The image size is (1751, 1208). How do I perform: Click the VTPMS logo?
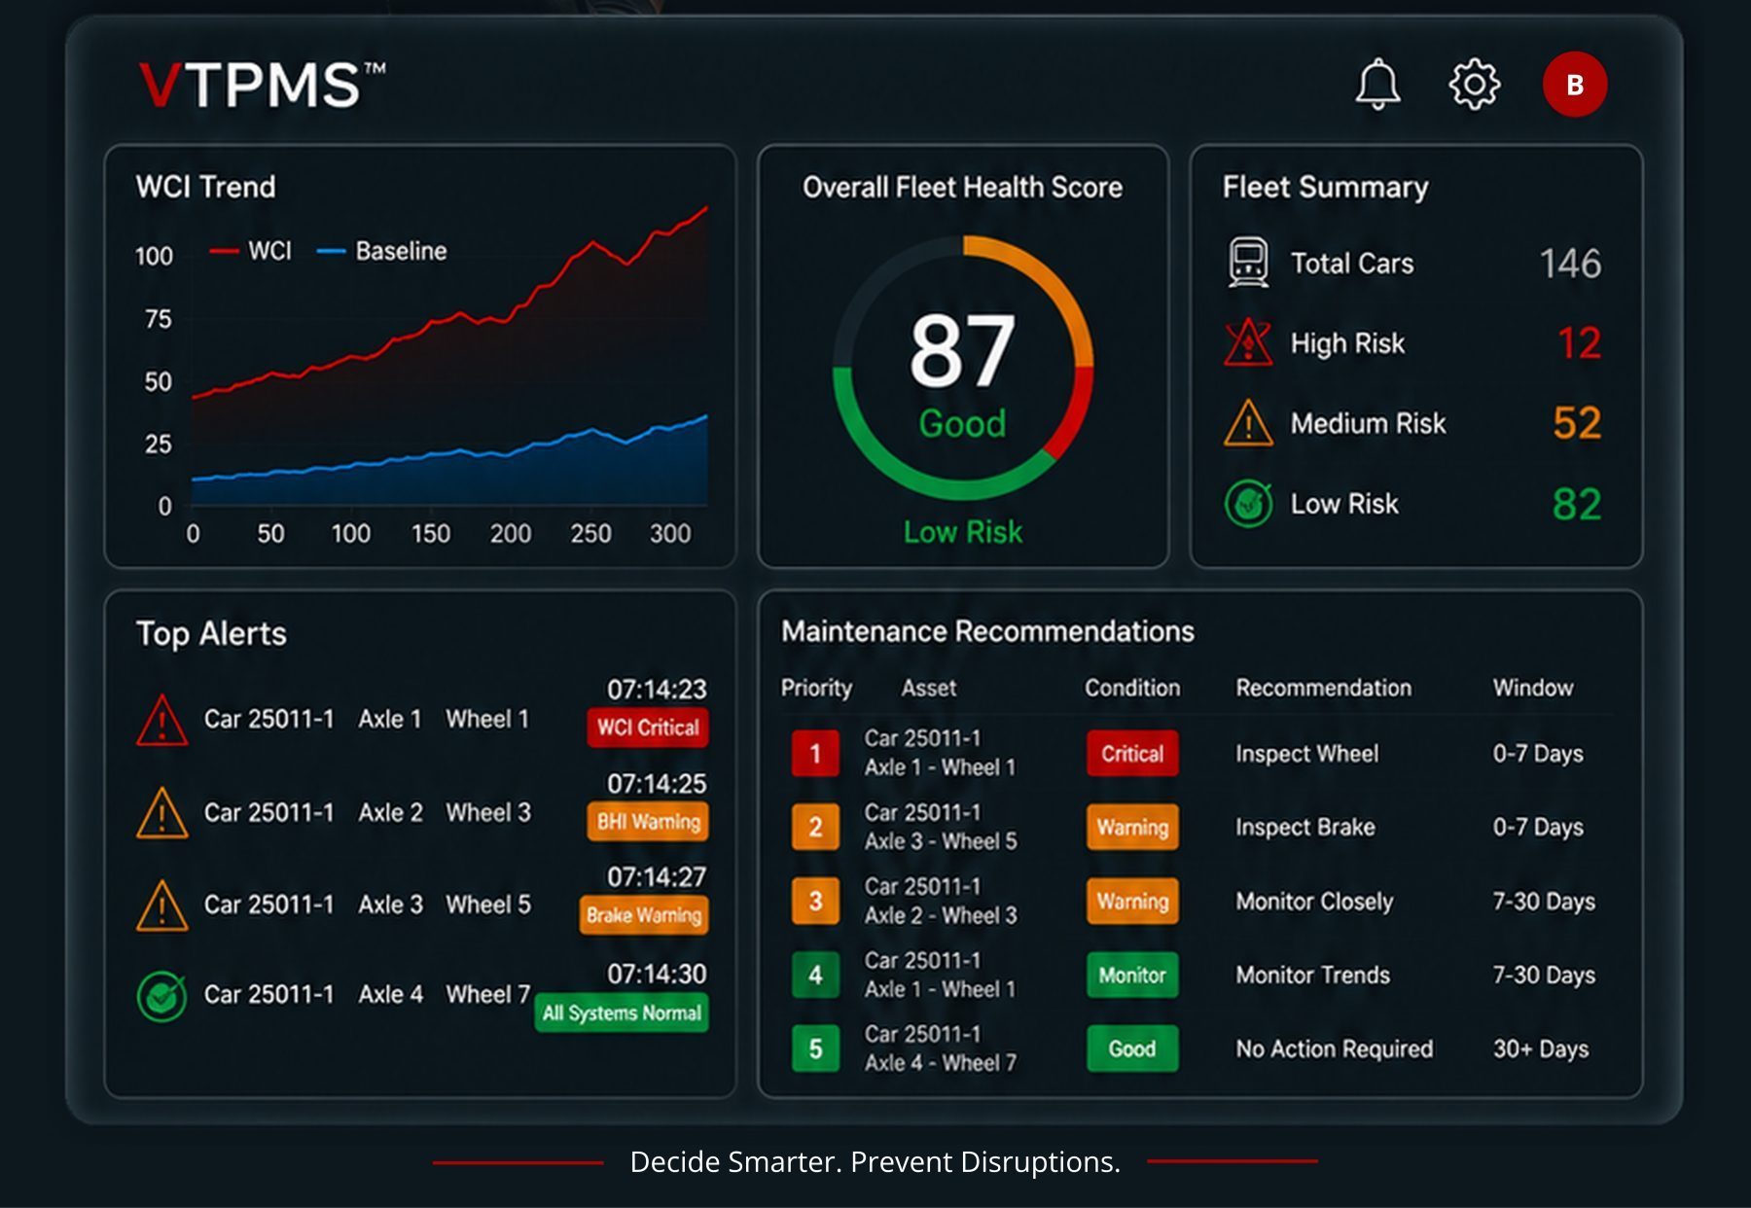(262, 85)
